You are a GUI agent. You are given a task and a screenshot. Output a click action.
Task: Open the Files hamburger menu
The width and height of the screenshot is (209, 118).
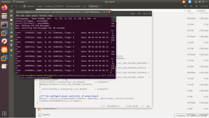[x=196, y=6]
